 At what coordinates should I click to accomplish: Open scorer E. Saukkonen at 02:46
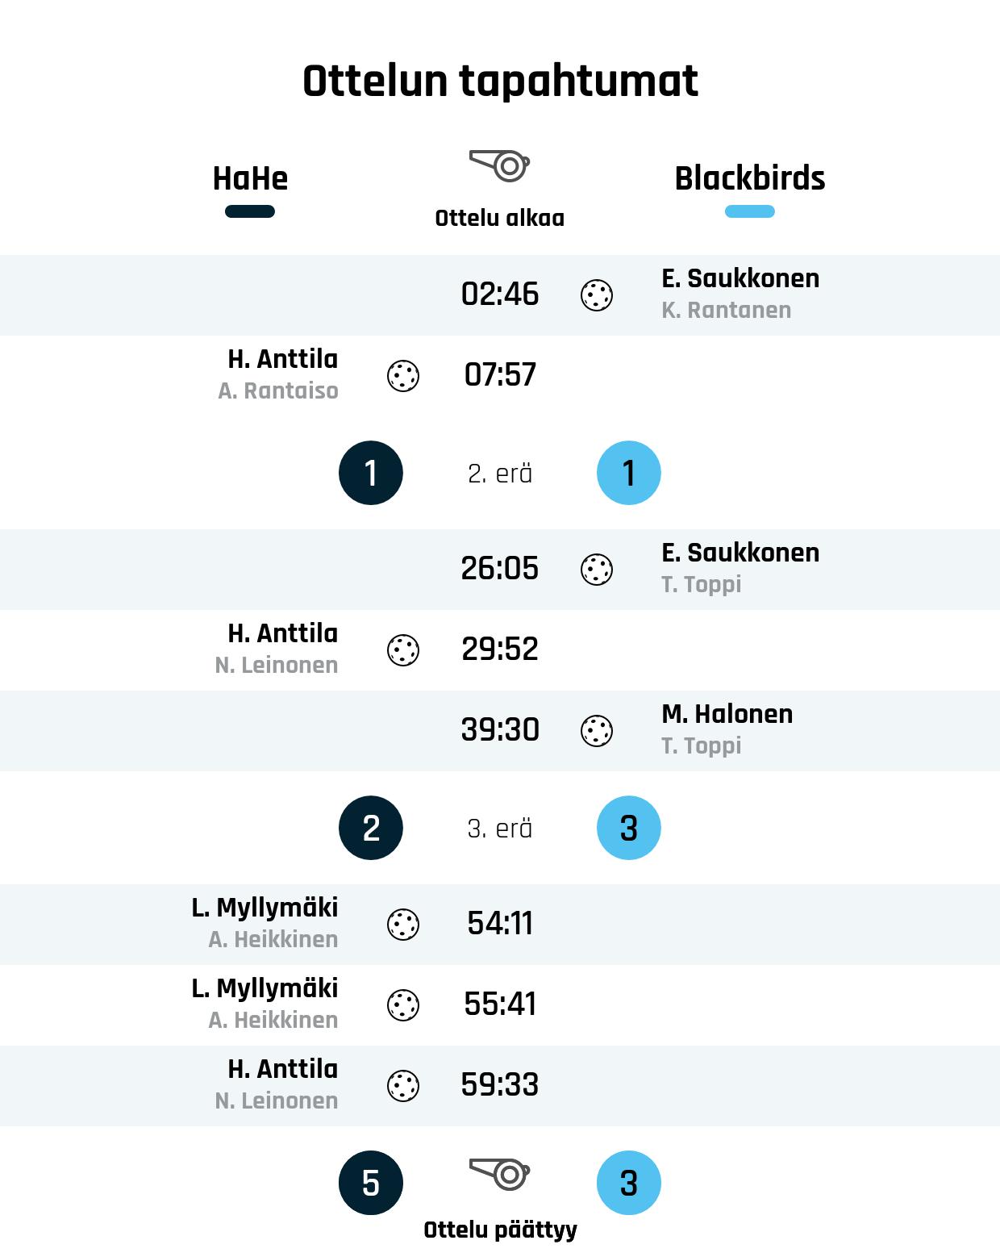coord(740,278)
